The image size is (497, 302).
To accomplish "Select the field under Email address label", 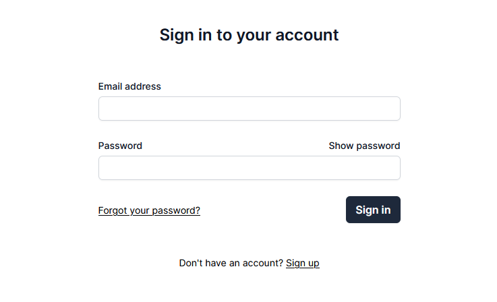I will point(249,109).
